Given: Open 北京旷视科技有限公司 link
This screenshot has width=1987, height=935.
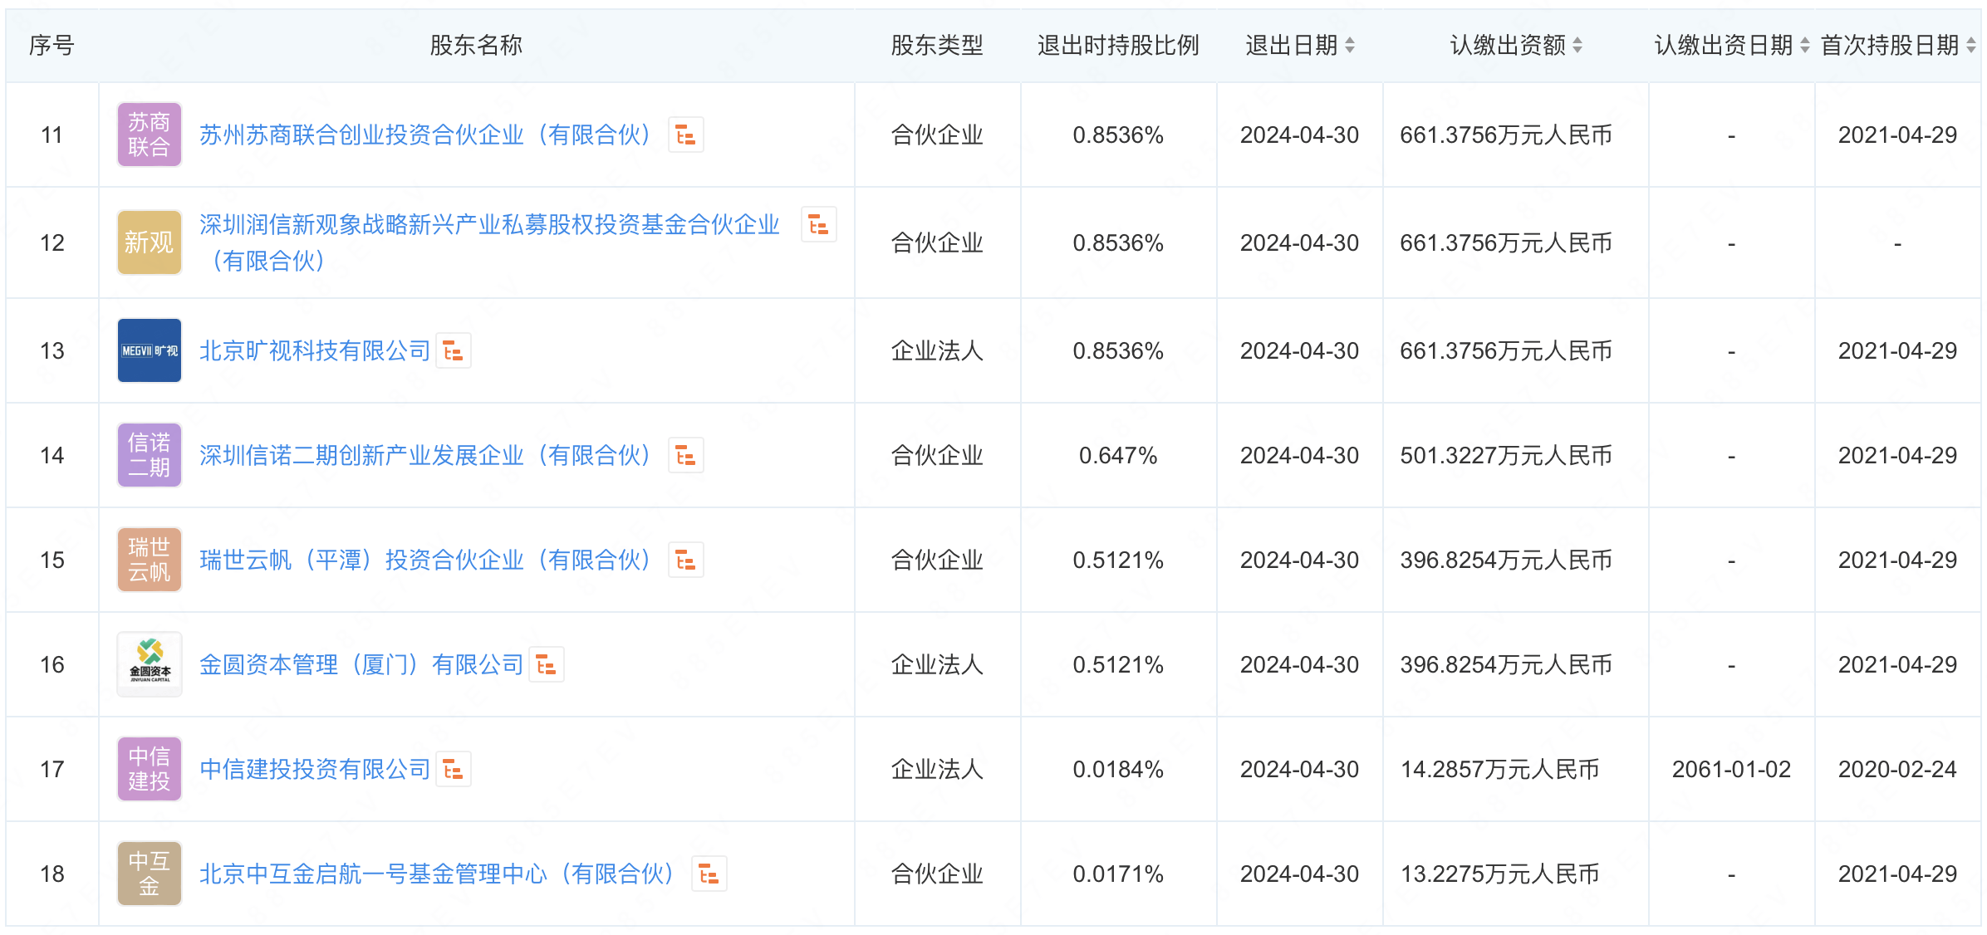Looking at the screenshot, I should coord(315,351).
